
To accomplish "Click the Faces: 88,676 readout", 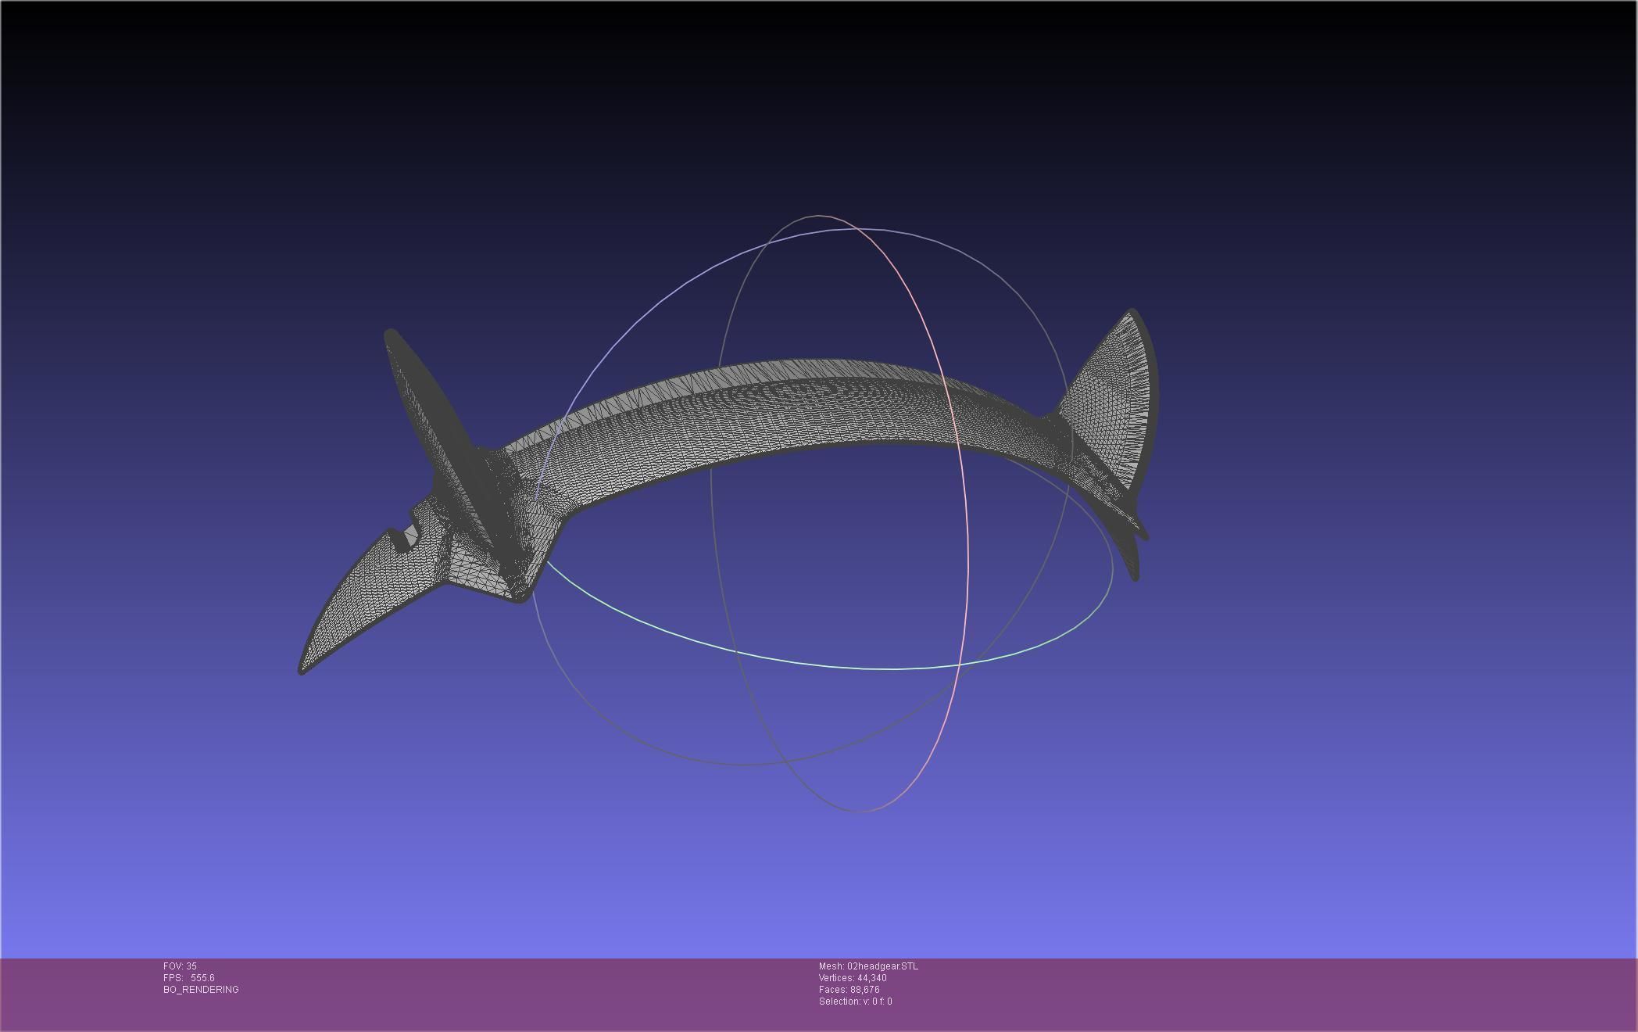I will (849, 990).
